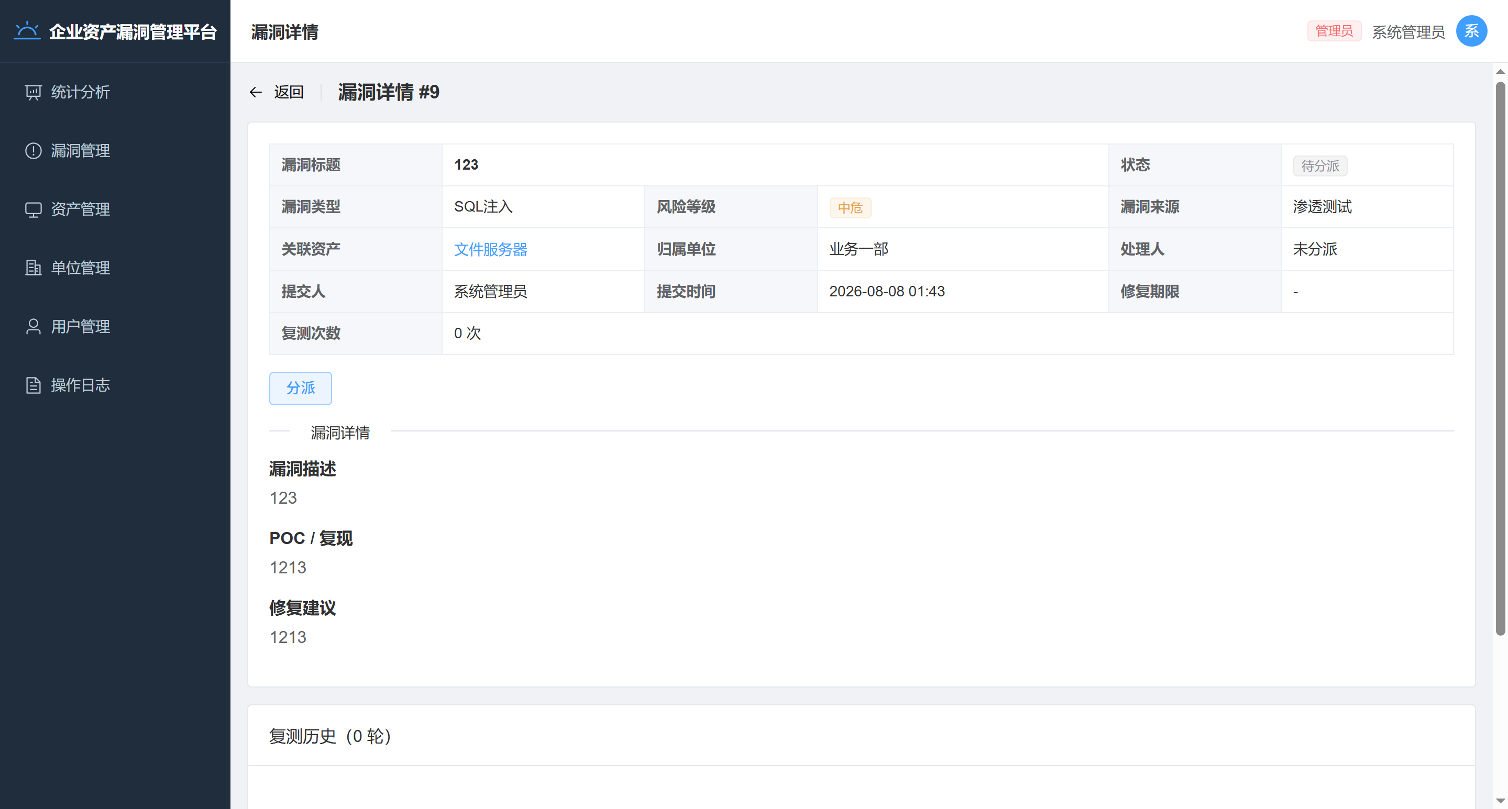Select 单位管理 in sidebar
1508x809 pixels.
coord(115,268)
